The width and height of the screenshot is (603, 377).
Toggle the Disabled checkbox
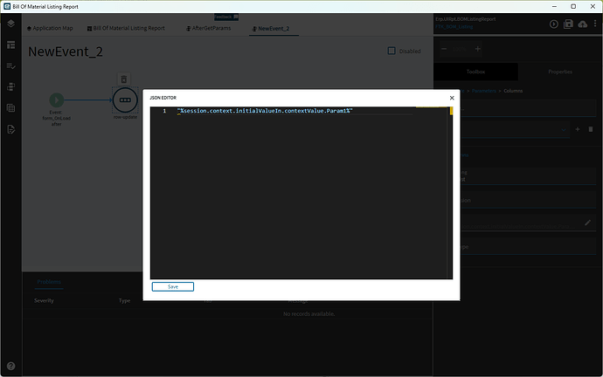392,51
